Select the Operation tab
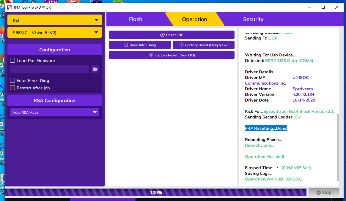This screenshot has height=201, width=346. coord(194,19)
